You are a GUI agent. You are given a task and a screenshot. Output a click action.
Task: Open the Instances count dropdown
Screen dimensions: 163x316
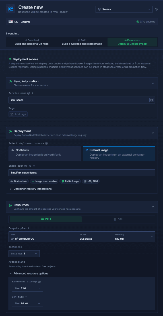pos(24,254)
